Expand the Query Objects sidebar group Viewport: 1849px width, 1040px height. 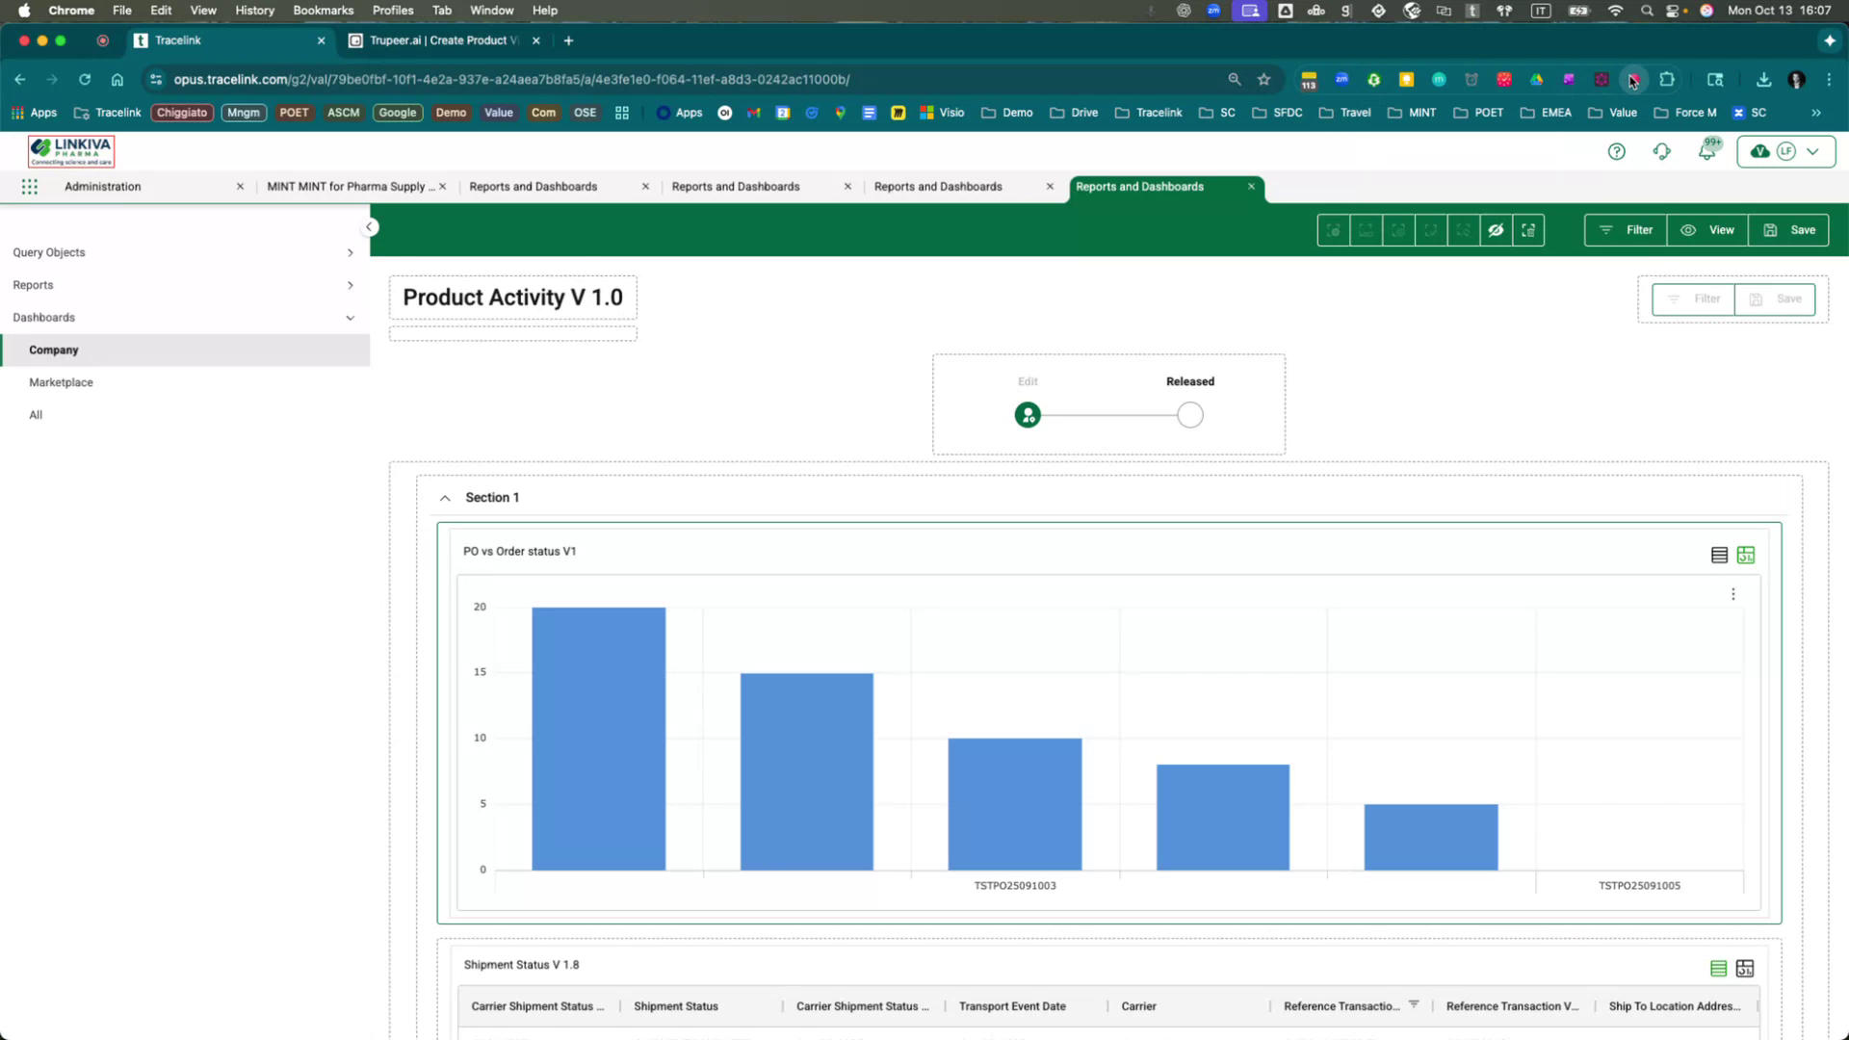(350, 252)
